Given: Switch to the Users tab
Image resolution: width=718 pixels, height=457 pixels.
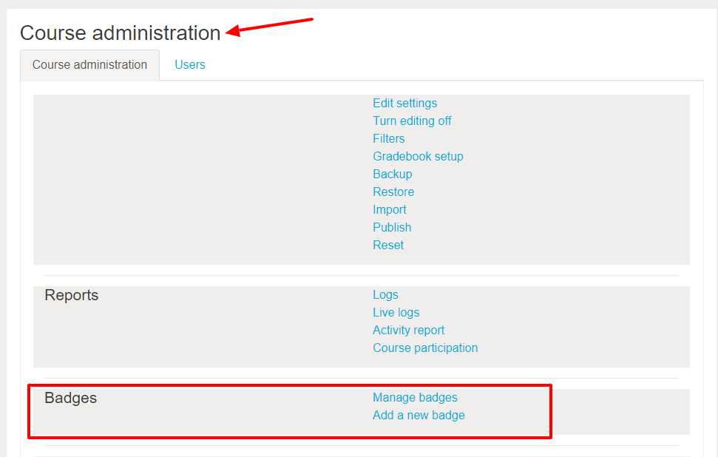Looking at the screenshot, I should point(189,64).
